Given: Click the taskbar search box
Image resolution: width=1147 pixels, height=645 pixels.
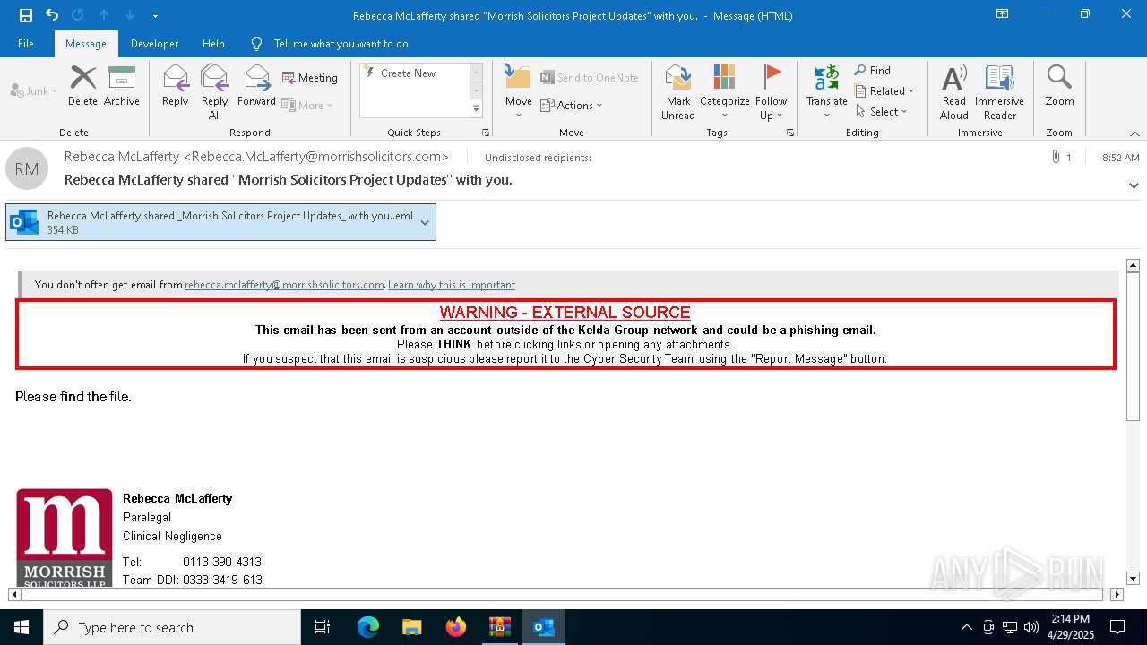Looking at the screenshot, I should [x=172, y=627].
